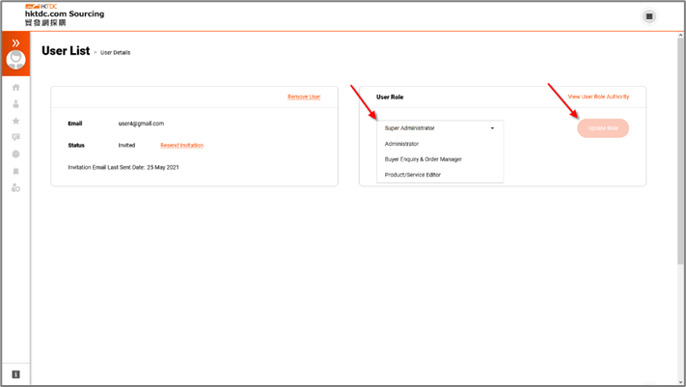
Task: Open the box products sidebar icon
Action: pyautogui.click(x=15, y=154)
